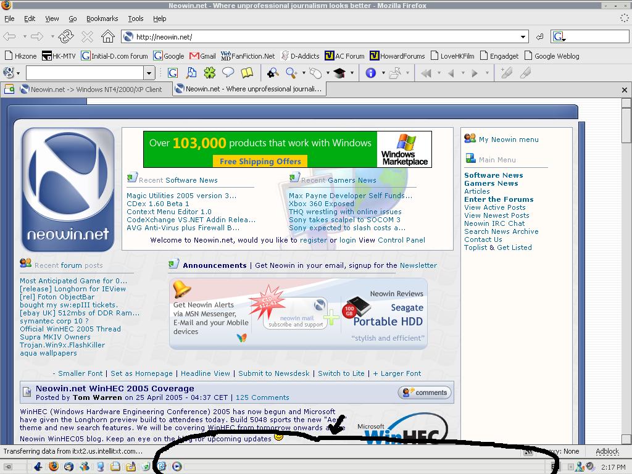The image size is (632, 474).
Task: Select the clover I'm Feeling Lucky Googlebar icon
Action: tap(209, 73)
